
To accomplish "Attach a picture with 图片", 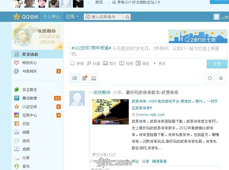I will [x=110, y=63].
